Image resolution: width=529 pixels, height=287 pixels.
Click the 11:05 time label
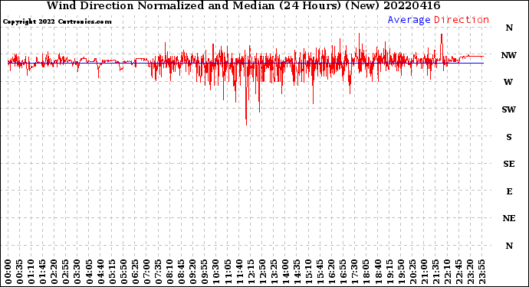coord(228,272)
